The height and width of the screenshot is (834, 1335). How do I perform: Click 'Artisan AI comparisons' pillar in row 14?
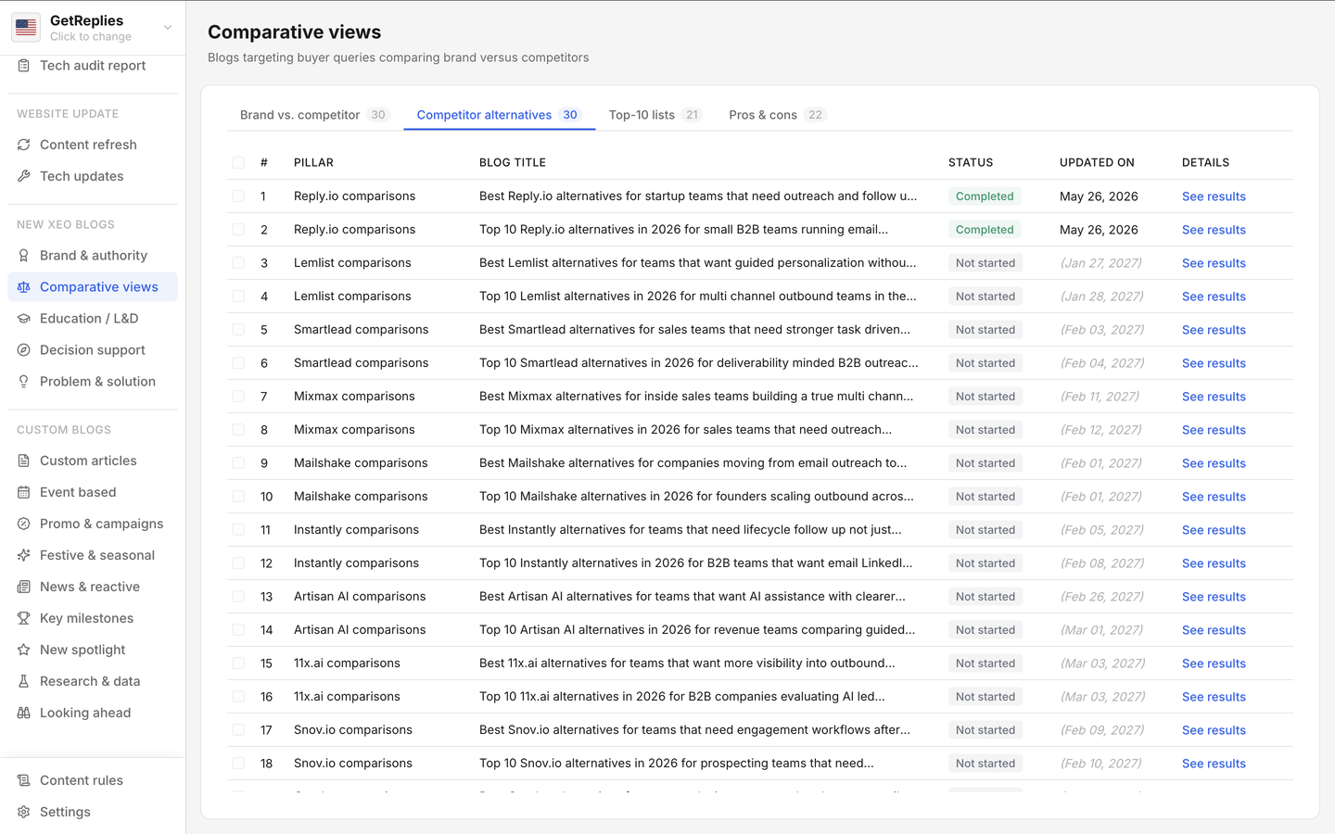pyautogui.click(x=360, y=630)
